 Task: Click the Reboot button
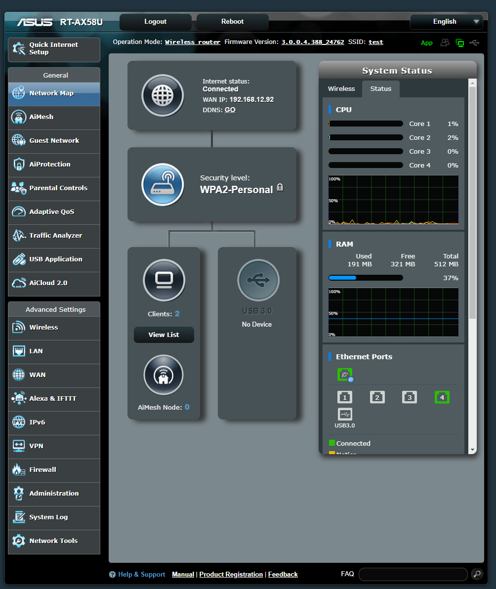point(232,22)
